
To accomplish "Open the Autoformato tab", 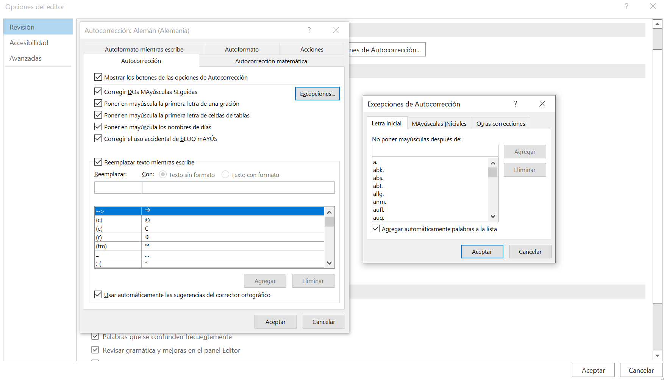I will pos(242,49).
